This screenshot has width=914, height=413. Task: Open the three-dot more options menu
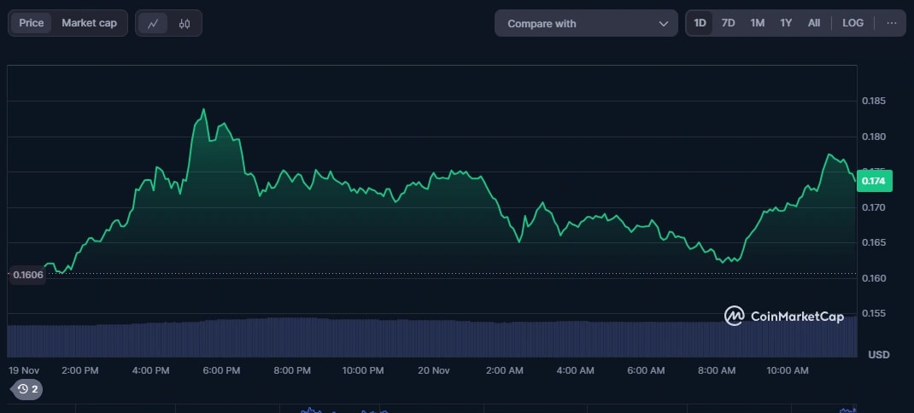pyautogui.click(x=892, y=23)
